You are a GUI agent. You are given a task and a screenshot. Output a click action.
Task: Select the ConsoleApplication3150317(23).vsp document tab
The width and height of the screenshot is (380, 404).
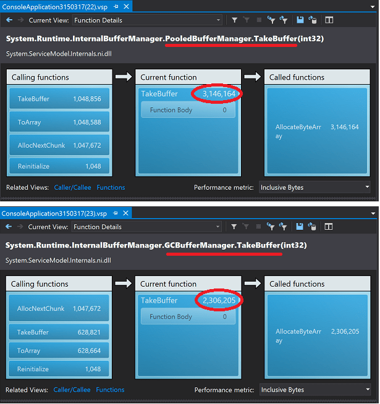point(54,213)
